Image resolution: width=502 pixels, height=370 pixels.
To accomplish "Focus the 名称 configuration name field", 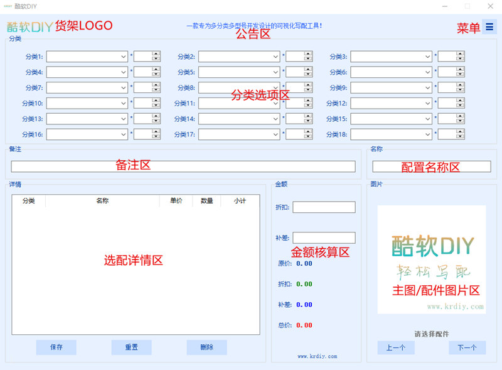I will coord(431,166).
